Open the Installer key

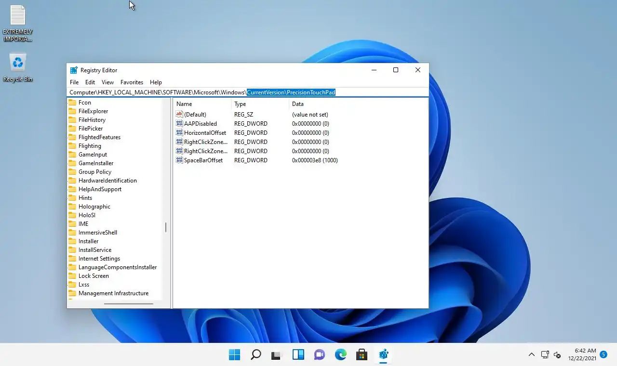pyautogui.click(x=88, y=241)
